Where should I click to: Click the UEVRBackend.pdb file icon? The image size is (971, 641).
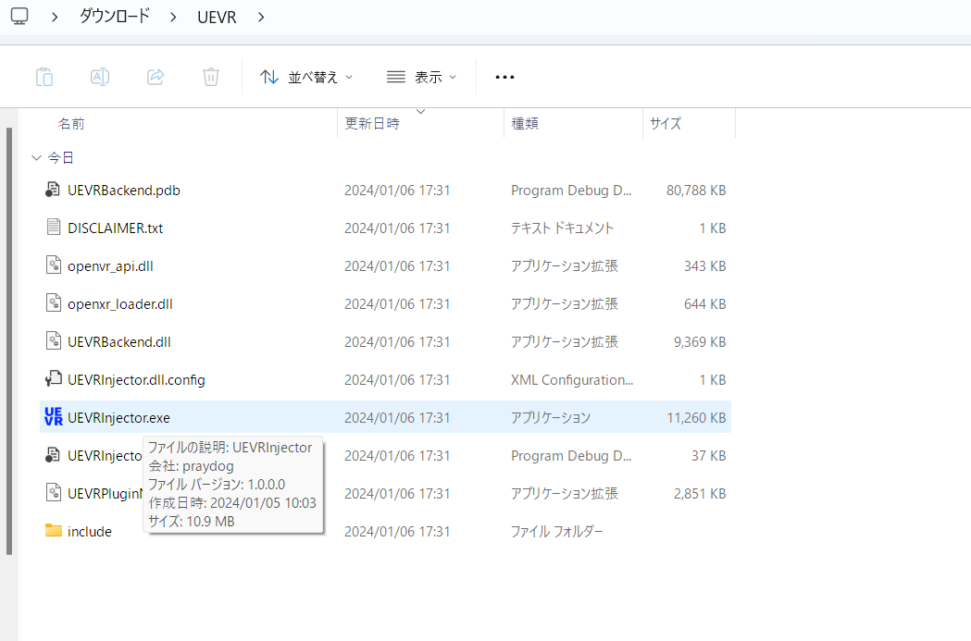pos(54,190)
